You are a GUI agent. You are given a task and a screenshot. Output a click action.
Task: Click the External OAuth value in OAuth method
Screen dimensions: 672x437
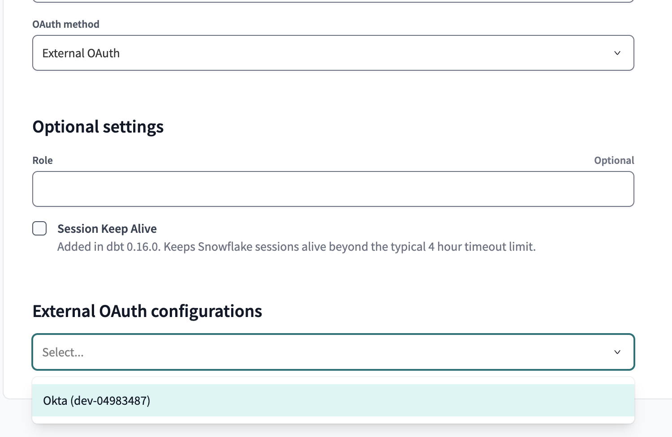(81, 53)
